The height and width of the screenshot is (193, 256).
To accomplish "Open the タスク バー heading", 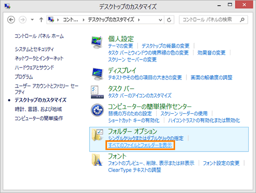I will (x=121, y=89).
